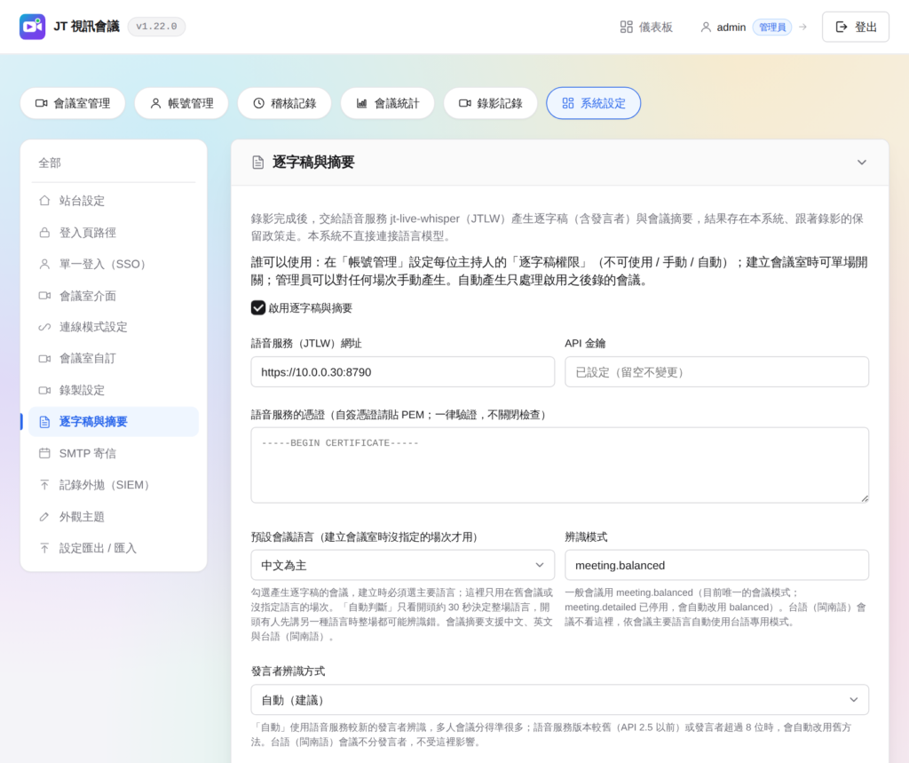Open the 儀表板 link
The image size is (909, 763).
click(x=646, y=27)
